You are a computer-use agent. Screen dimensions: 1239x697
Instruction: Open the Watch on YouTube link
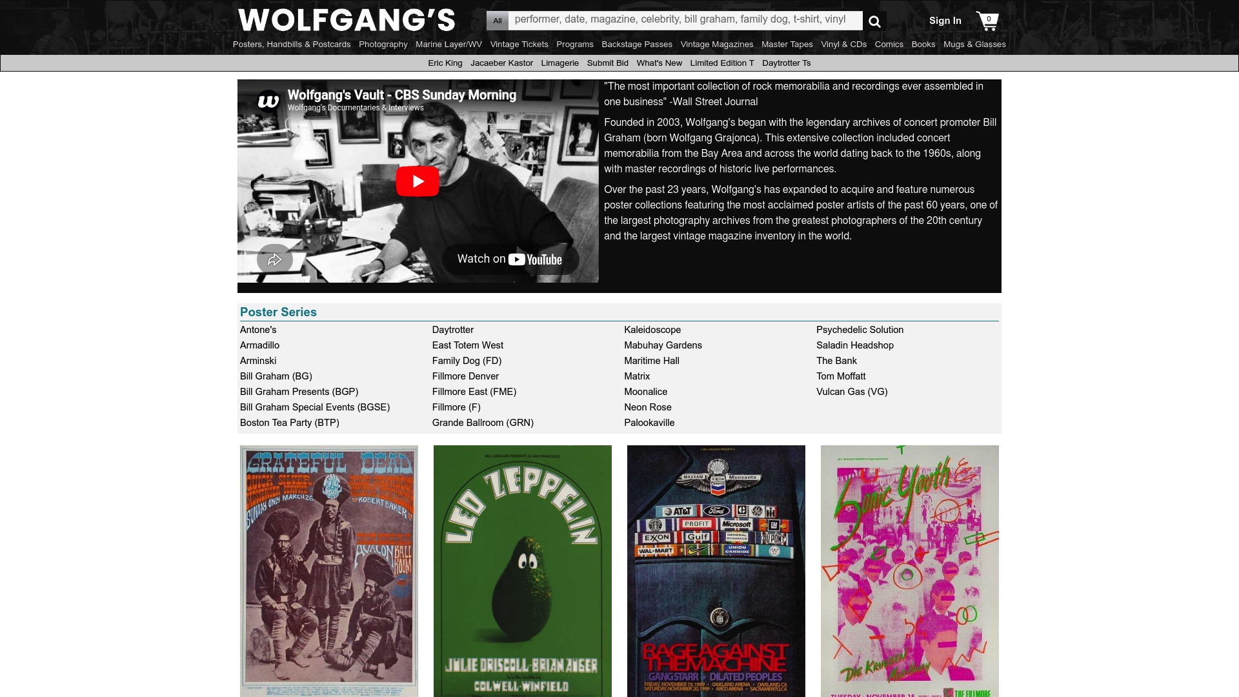tap(512, 259)
